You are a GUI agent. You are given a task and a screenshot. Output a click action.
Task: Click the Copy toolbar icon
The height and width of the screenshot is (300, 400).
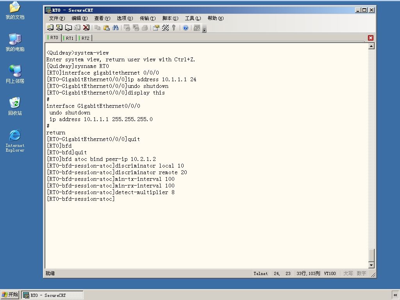point(97,28)
